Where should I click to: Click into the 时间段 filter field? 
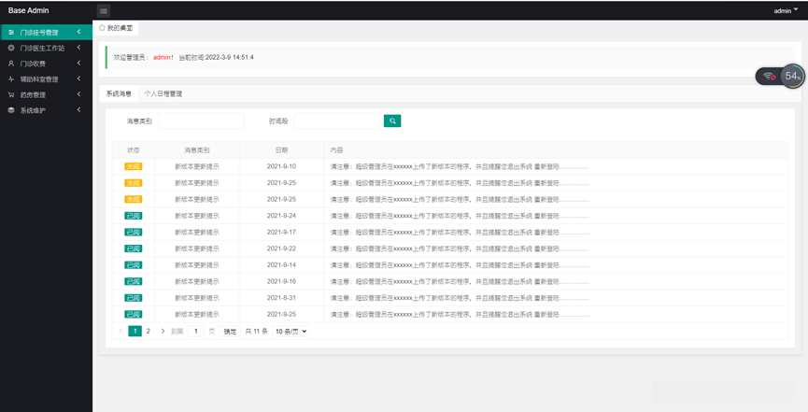(x=337, y=121)
